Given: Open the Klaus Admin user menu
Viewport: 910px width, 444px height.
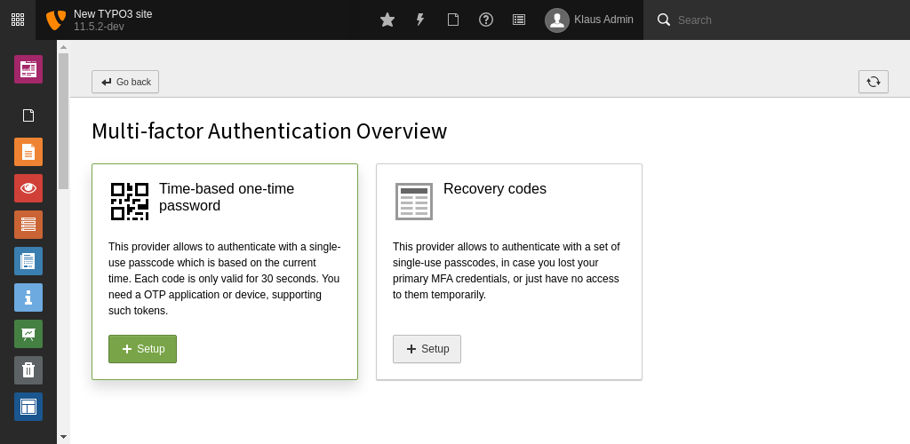Looking at the screenshot, I should 590,20.
